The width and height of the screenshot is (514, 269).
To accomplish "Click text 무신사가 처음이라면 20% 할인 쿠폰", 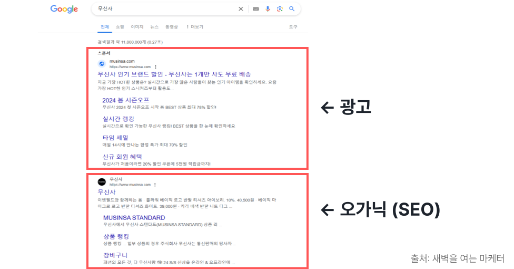I will tap(156, 164).
